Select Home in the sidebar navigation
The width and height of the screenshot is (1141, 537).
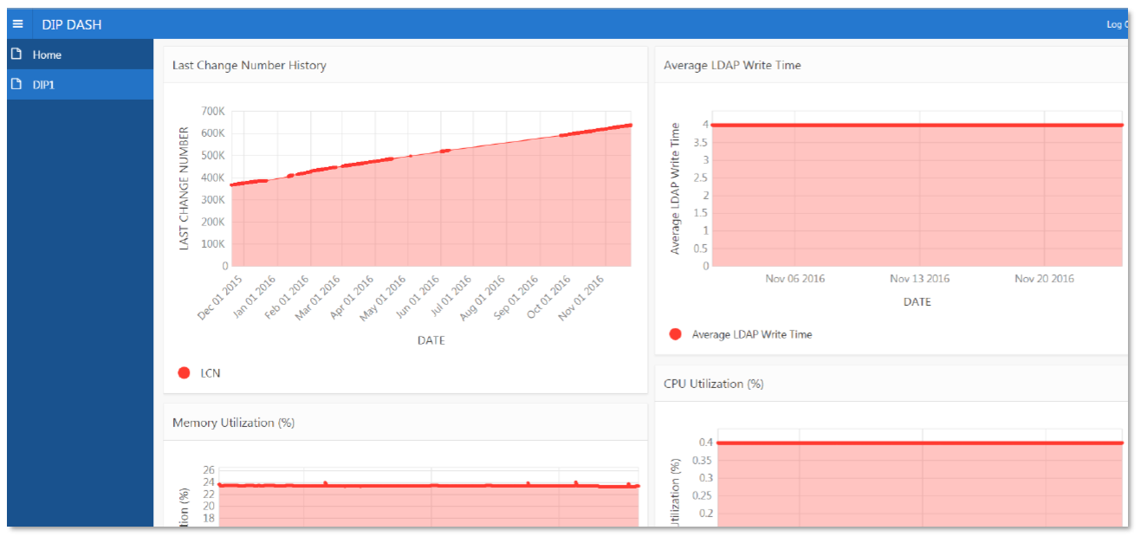click(x=49, y=55)
